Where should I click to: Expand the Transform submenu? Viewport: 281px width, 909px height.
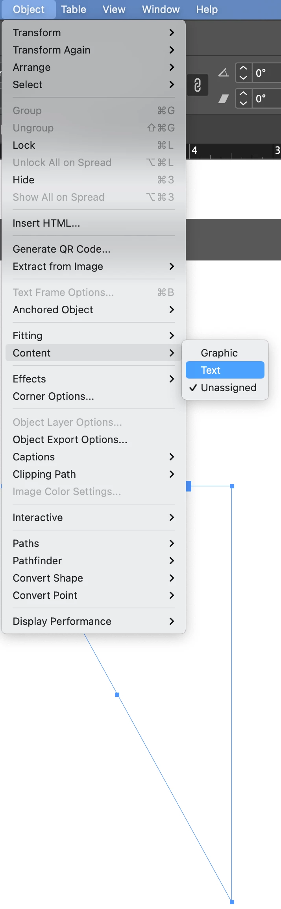click(x=93, y=33)
